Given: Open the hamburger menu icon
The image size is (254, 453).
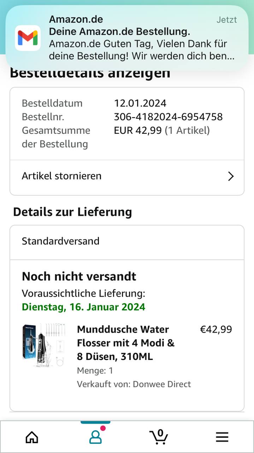Looking at the screenshot, I should (222, 437).
